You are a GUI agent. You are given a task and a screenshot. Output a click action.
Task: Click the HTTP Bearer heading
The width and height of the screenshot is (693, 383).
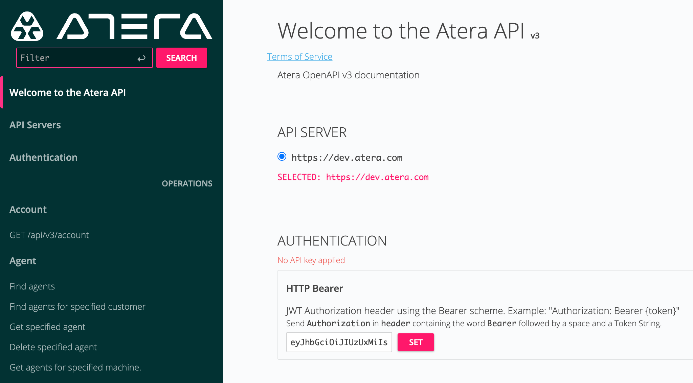click(315, 288)
